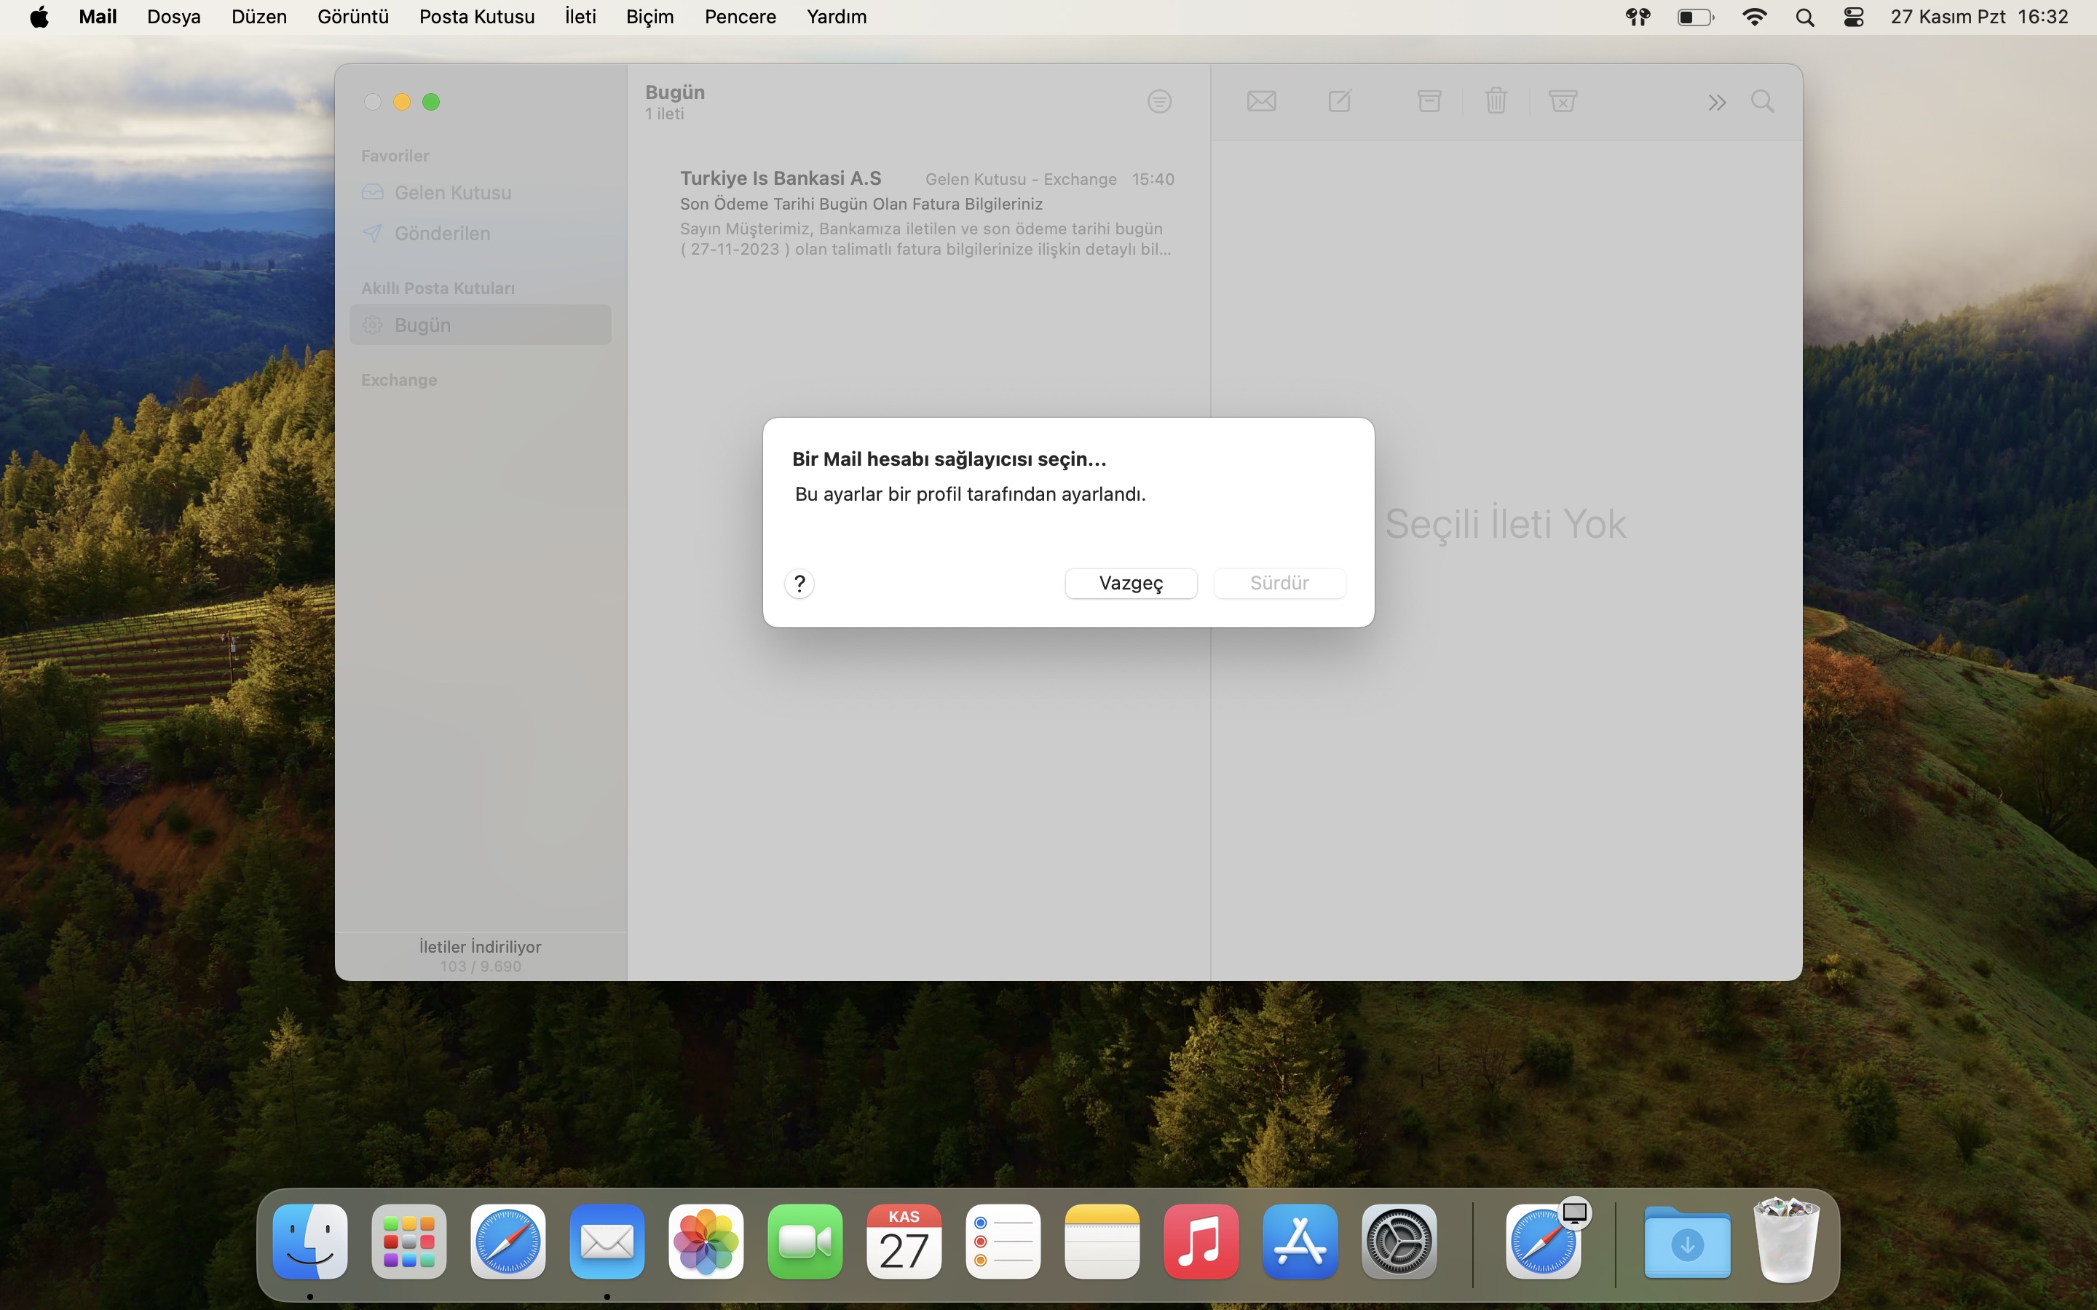Open search with the Mail magnifier icon
The height and width of the screenshot is (1310, 2097).
click(x=1763, y=101)
